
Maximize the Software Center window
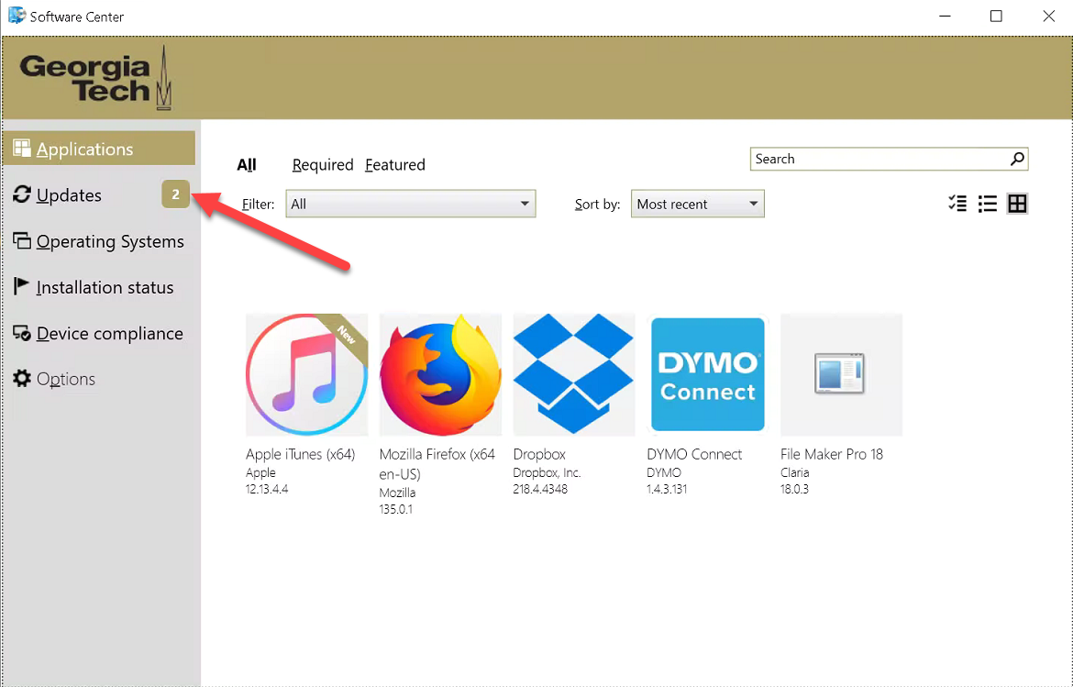point(996,16)
